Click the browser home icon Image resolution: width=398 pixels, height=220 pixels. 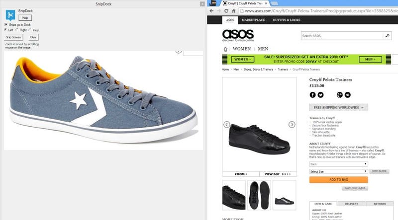(233, 11)
